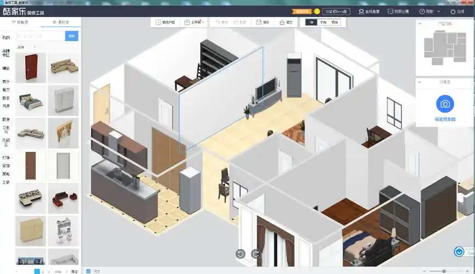Toggle the dimensions (尺寸) checkbox
475x274 pixels.
(x=88, y=271)
